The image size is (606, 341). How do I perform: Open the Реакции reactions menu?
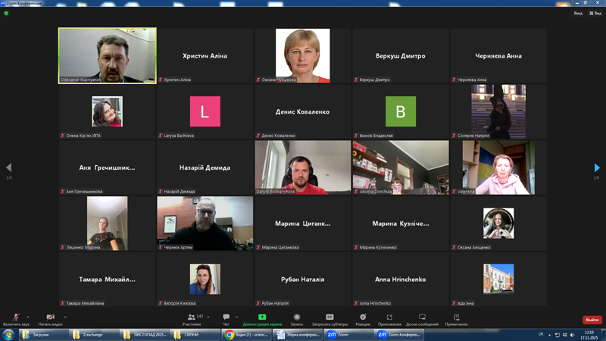click(x=363, y=318)
